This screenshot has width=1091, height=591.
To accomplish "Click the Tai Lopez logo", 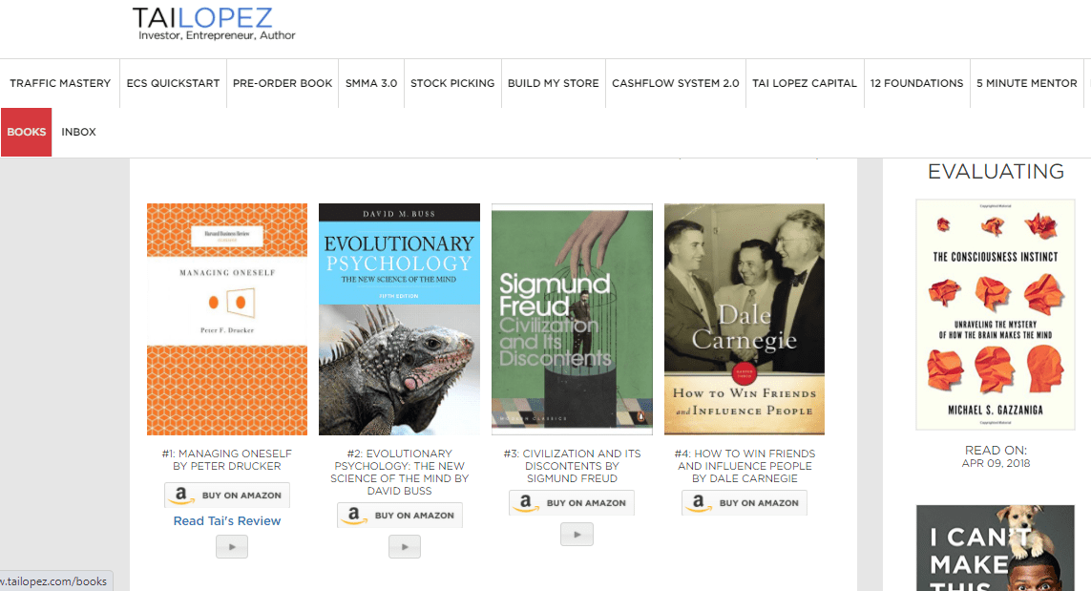I will pyautogui.click(x=214, y=23).
